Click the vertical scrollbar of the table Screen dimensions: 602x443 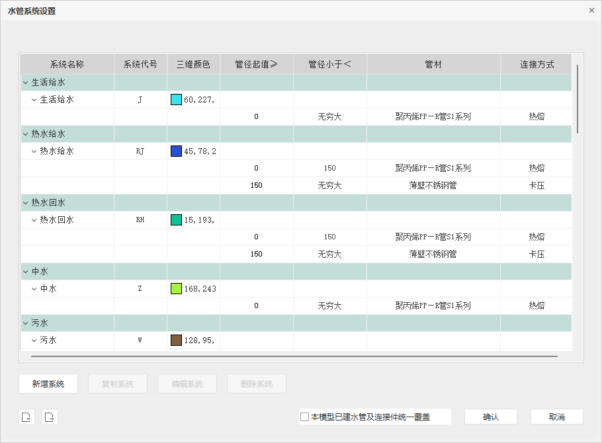point(578,99)
